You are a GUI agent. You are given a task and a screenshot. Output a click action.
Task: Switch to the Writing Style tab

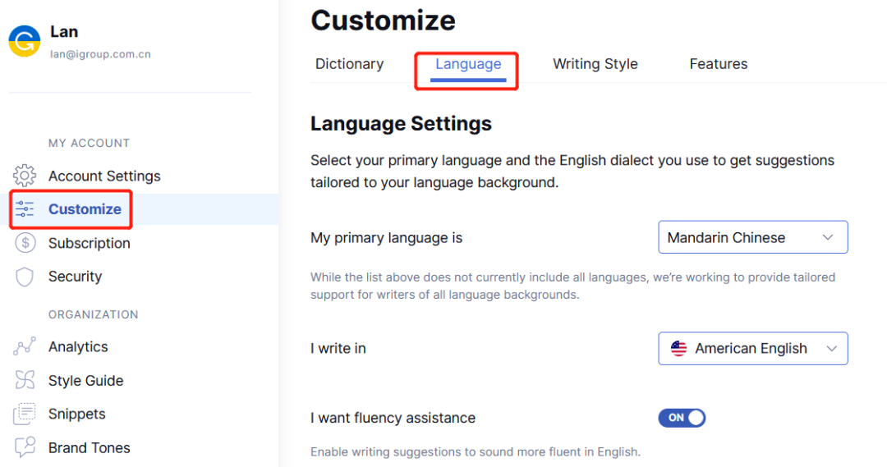tap(595, 64)
